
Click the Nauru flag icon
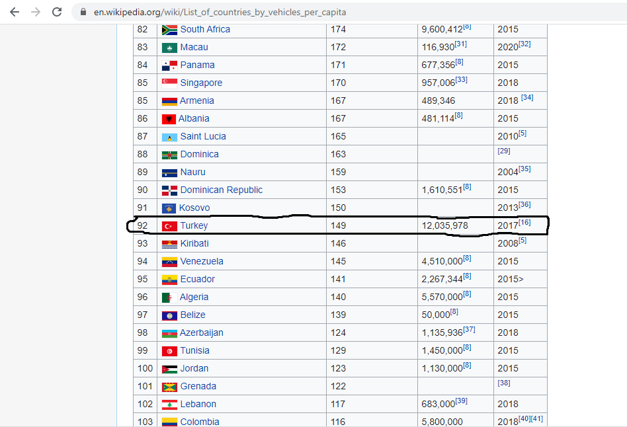[169, 173]
